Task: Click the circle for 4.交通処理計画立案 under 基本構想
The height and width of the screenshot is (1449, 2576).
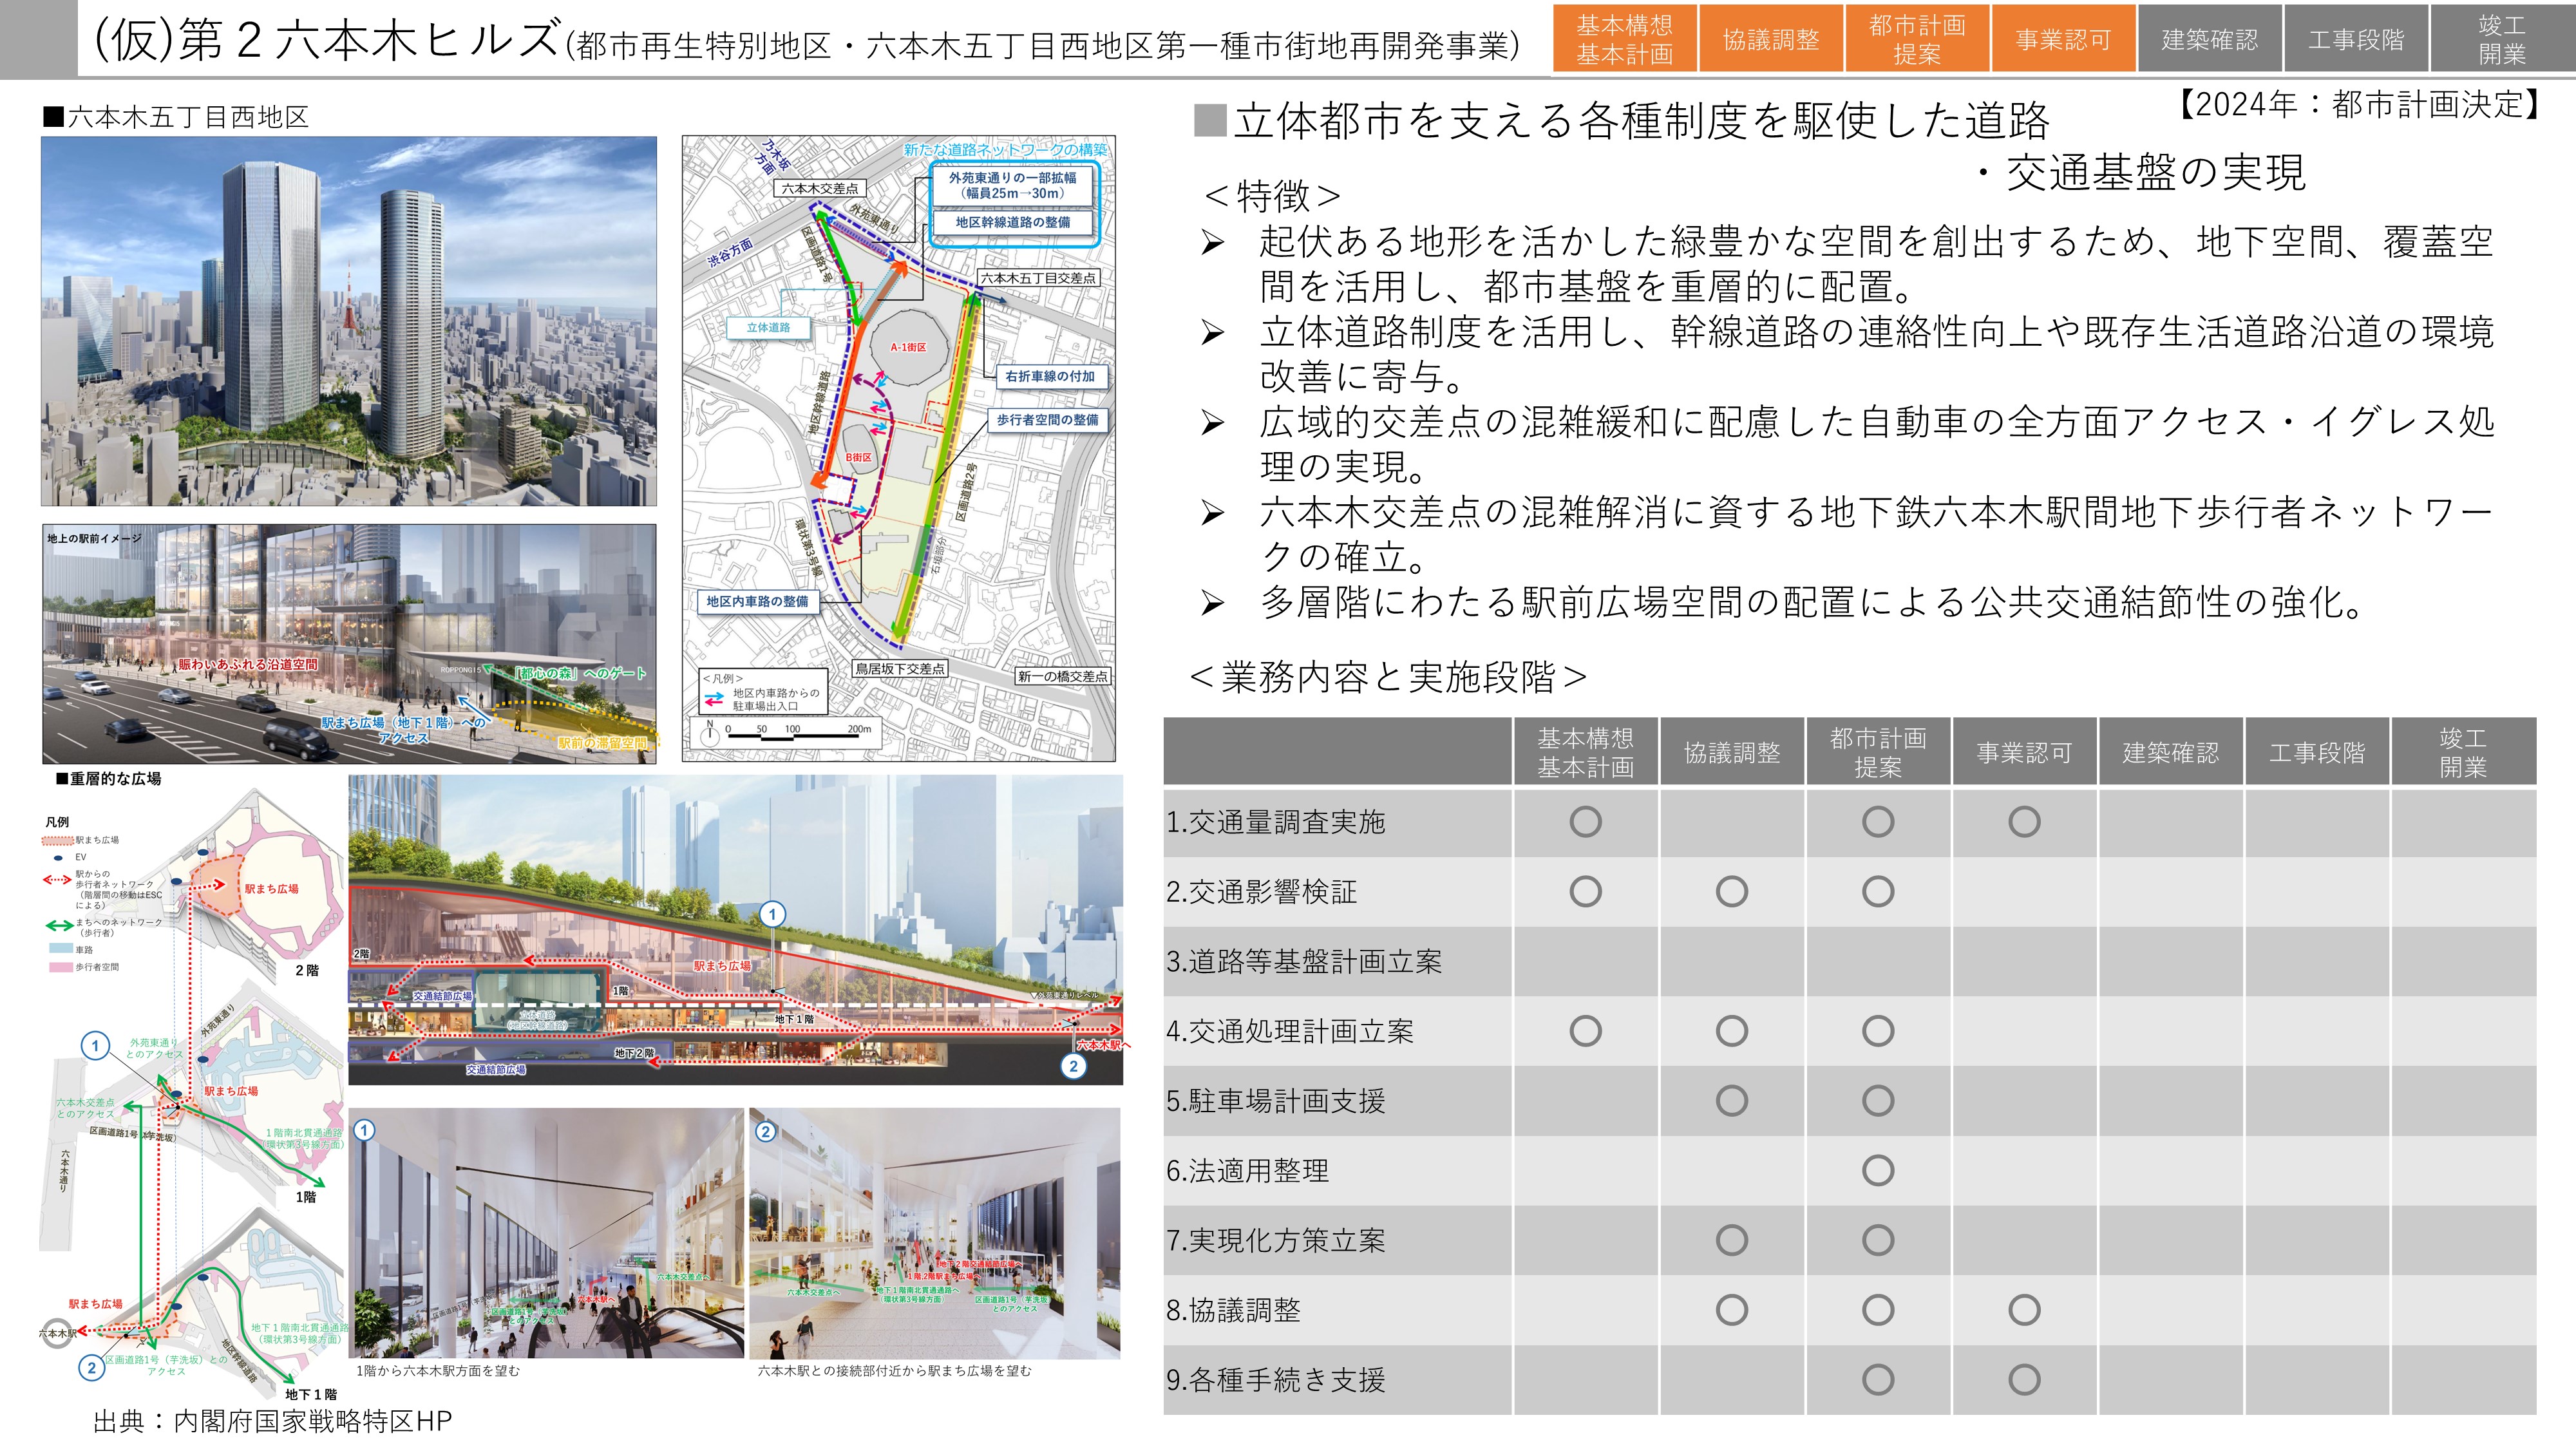Action: point(1585,1031)
